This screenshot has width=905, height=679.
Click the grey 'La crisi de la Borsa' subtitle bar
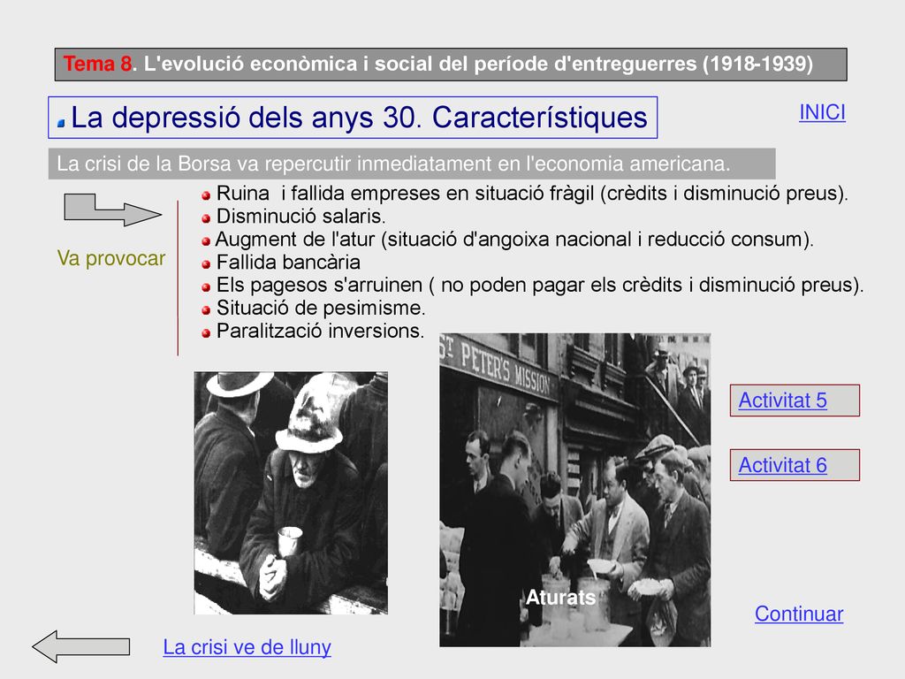pos(412,164)
